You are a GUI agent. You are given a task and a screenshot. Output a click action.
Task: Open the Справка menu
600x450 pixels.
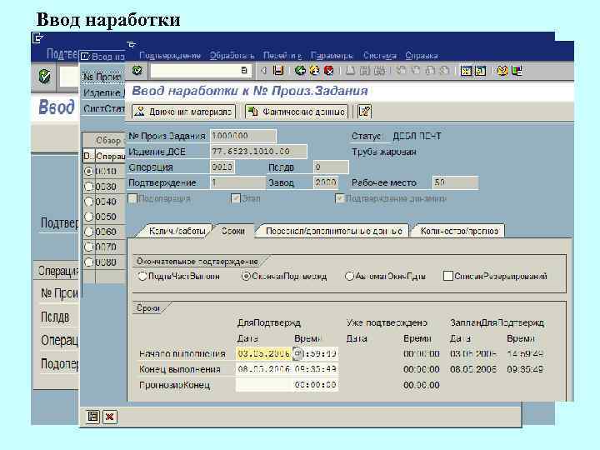(x=422, y=56)
